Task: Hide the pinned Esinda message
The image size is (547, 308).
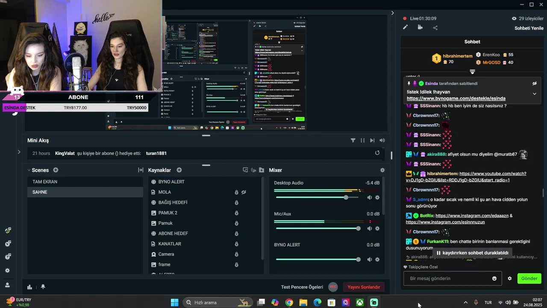Action: tap(534, 83)
